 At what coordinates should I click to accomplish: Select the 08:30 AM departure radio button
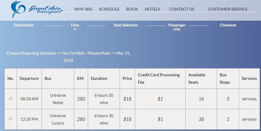11,99
